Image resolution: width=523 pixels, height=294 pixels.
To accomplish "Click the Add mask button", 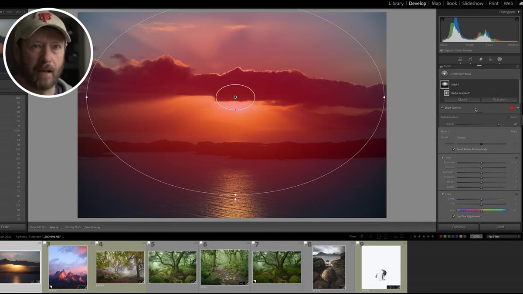I will 462,100.
